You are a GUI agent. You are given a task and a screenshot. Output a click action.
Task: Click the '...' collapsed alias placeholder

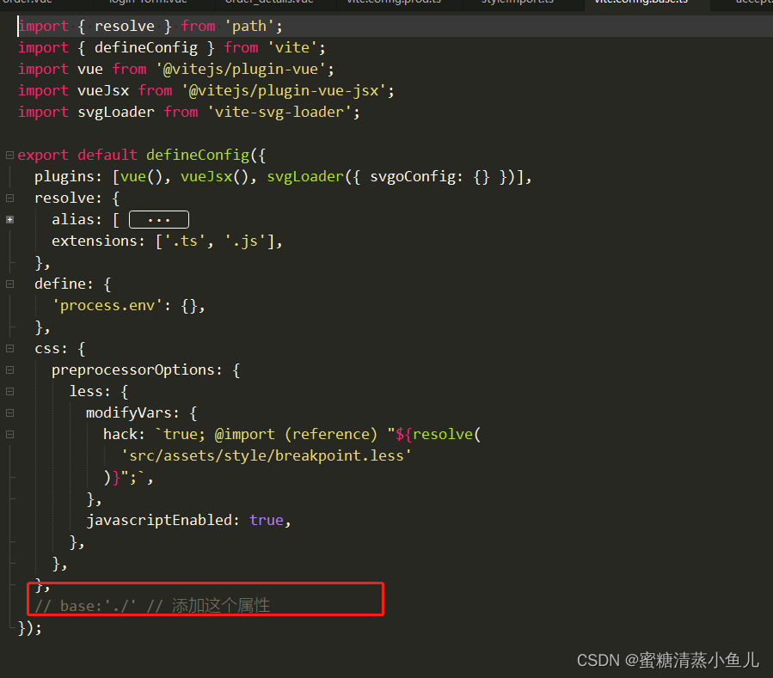point(159,219)
